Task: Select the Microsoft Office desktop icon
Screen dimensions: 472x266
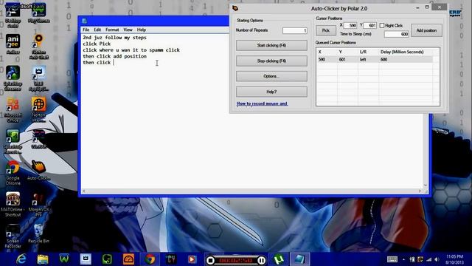Action: click(13, 110)
